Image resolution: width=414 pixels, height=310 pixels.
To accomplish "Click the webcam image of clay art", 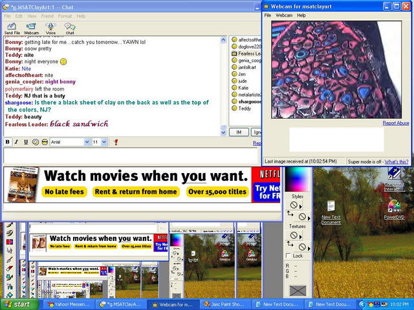I will pyautogui.click(x=336, y=70).
